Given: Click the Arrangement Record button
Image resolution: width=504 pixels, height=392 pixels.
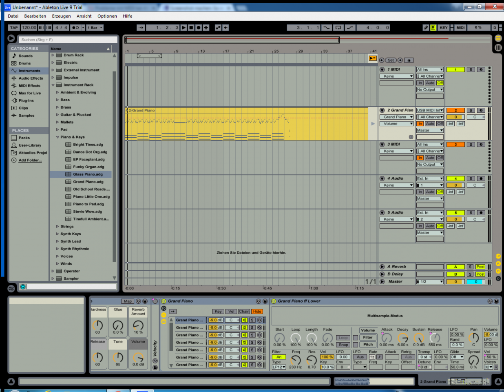Looking at the screenshot, I should (199, 28).
